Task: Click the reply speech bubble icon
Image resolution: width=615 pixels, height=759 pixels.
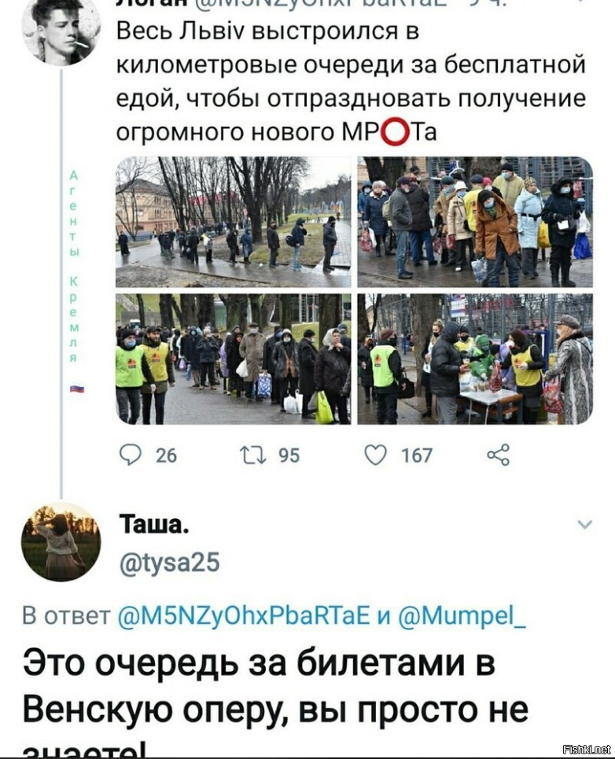Action: (x=130, y=455)
